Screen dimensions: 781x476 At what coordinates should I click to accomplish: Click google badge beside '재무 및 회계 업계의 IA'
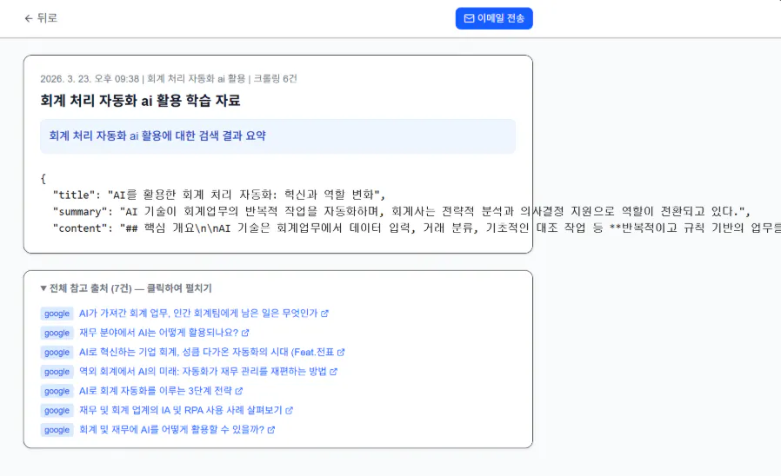tap(57, 410)
